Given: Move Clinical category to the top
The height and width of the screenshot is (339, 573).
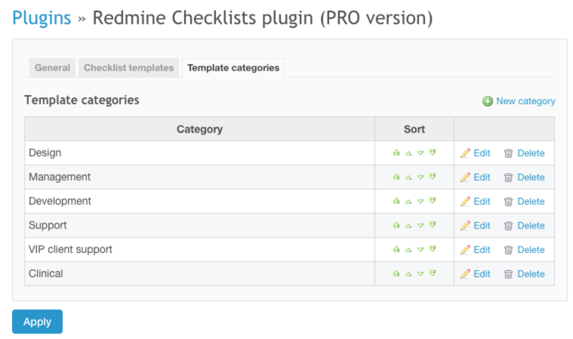Looking at the screenshot, I should (396, 273).
